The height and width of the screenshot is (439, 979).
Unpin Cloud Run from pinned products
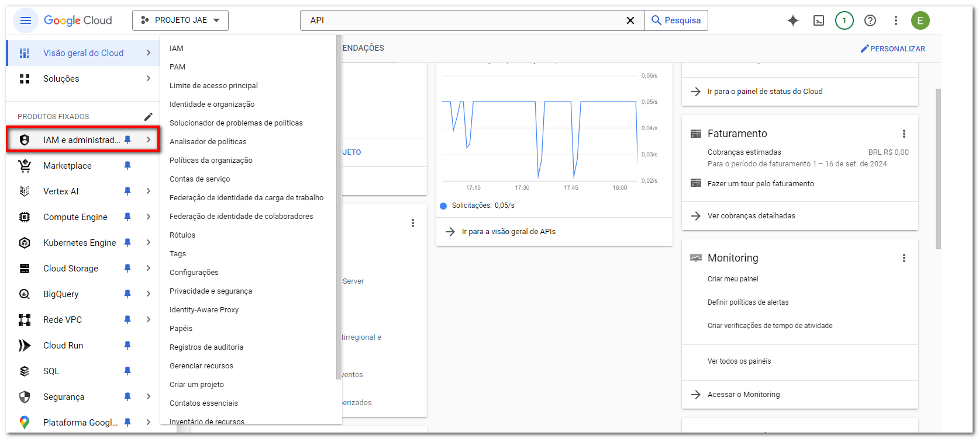(x=127, y=346)
